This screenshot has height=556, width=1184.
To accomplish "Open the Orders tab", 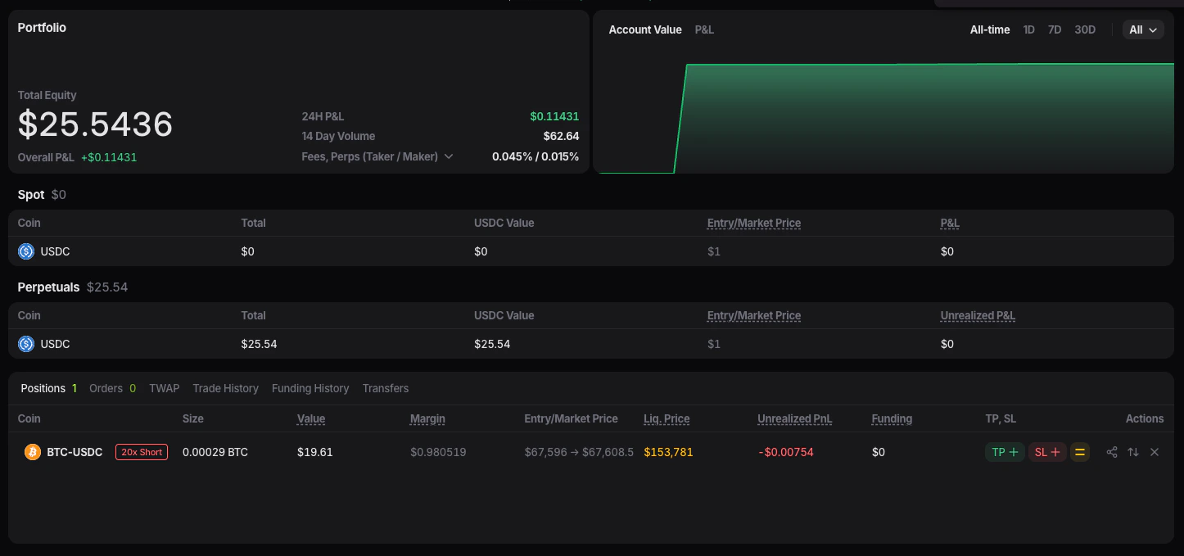I will (113, 388).
